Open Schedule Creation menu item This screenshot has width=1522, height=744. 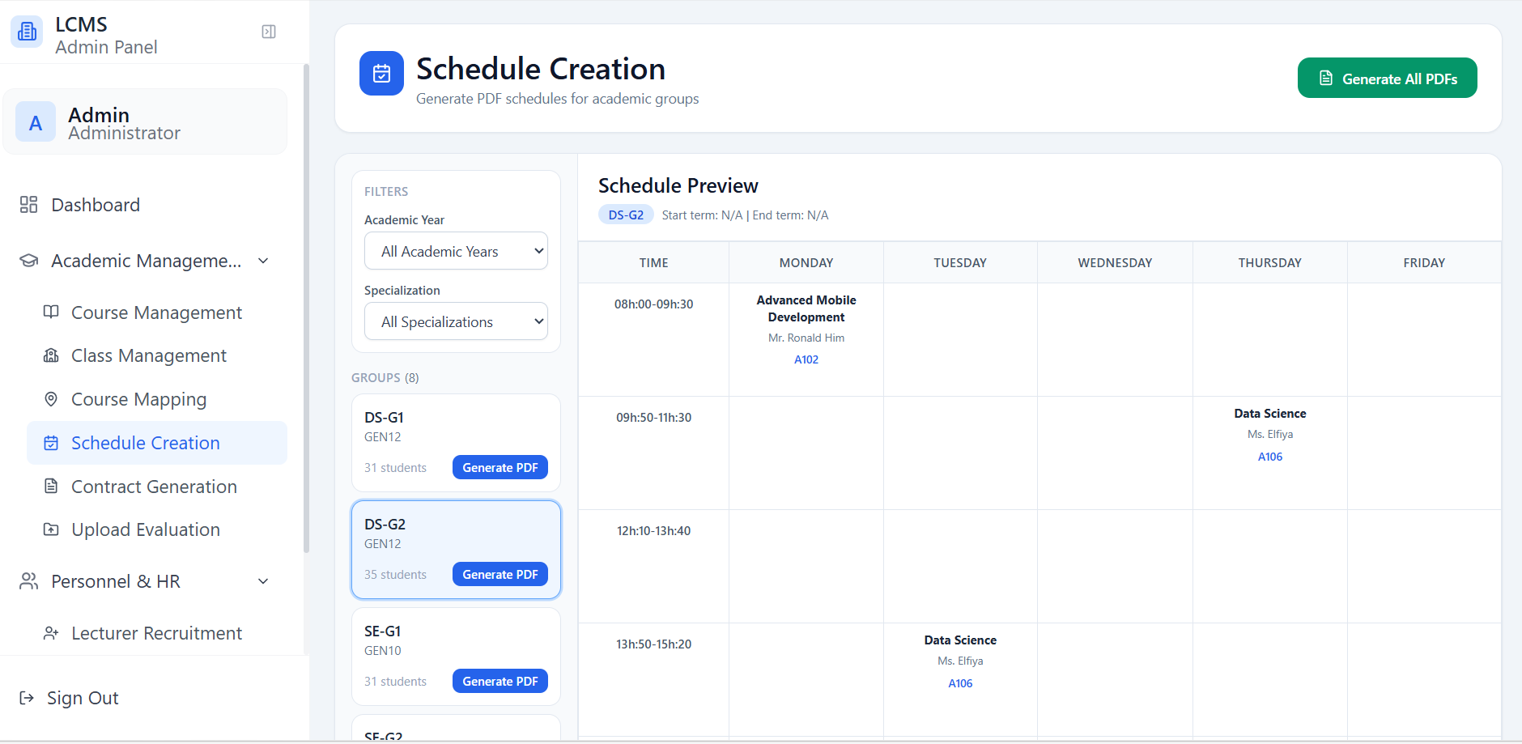146,443
